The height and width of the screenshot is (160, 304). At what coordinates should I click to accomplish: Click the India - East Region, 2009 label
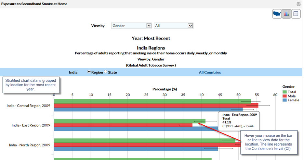point(31,125)
